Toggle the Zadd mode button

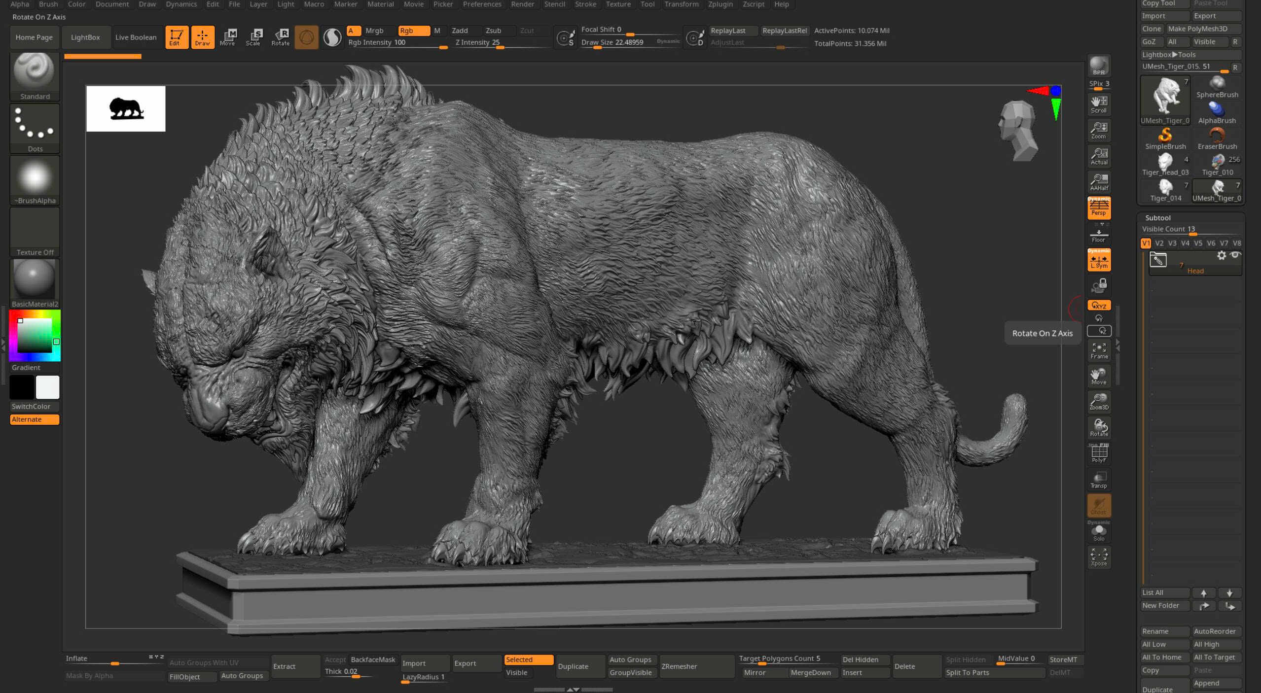460,31
